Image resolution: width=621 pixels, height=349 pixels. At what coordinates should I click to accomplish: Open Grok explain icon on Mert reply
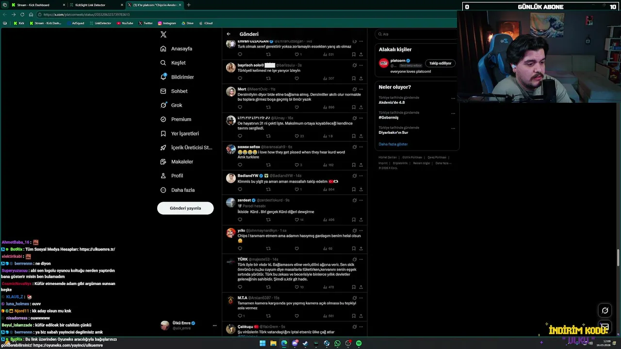click(x=355, y=89)
